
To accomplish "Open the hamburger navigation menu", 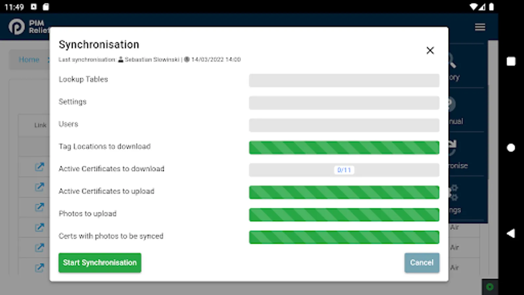I will click(x=480, y=27).
